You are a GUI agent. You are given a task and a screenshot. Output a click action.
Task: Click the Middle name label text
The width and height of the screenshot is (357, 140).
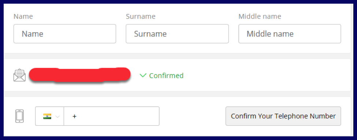coord(260,16)
